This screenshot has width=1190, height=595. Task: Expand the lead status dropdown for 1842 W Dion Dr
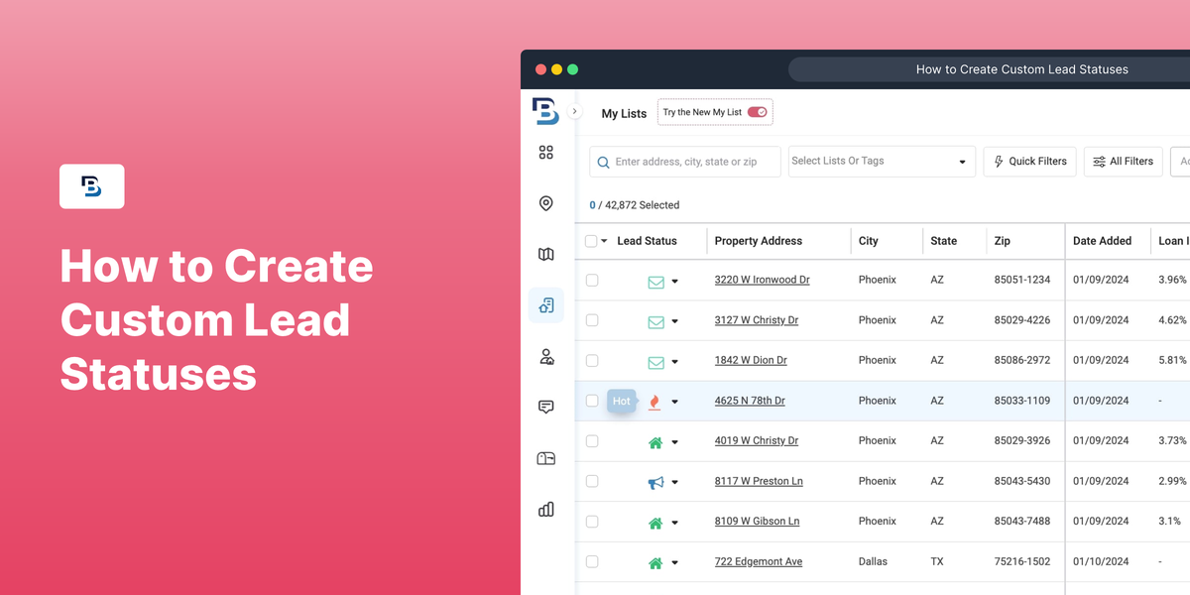pyautogui.click(x=673, y=360)
